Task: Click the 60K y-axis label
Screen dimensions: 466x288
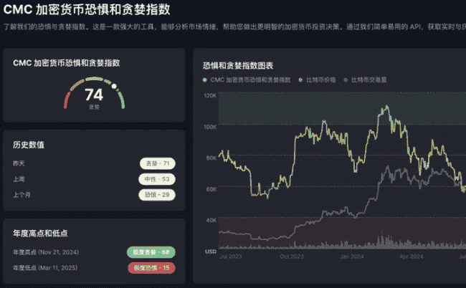Action: click(211, 189)
